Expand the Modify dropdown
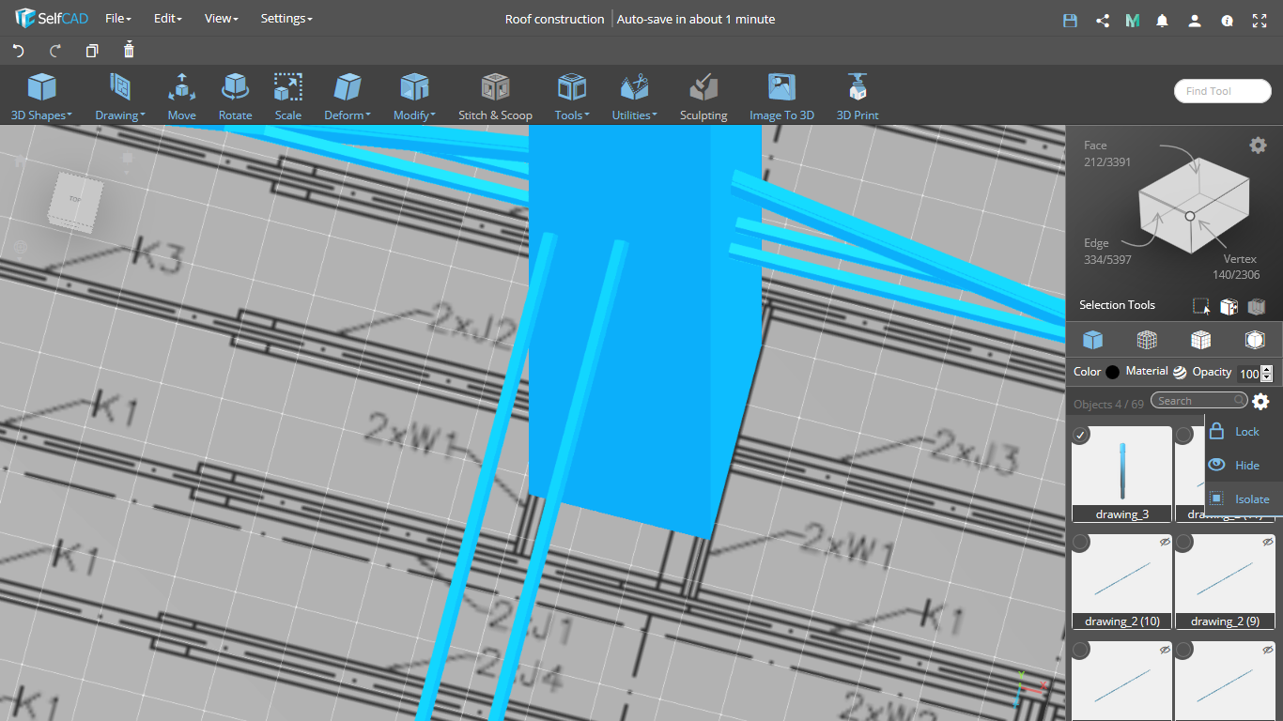Screen dimensions: 1283x721 click(414, 98)
